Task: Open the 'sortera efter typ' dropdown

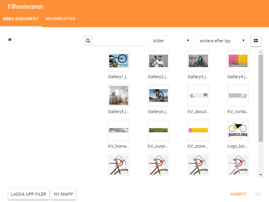Action: [221, 41]
